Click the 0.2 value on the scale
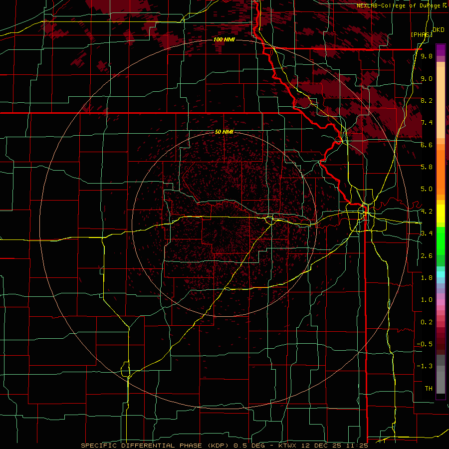Screen dimensions: 449x449 pyautogui.click(x=427, y=322)
